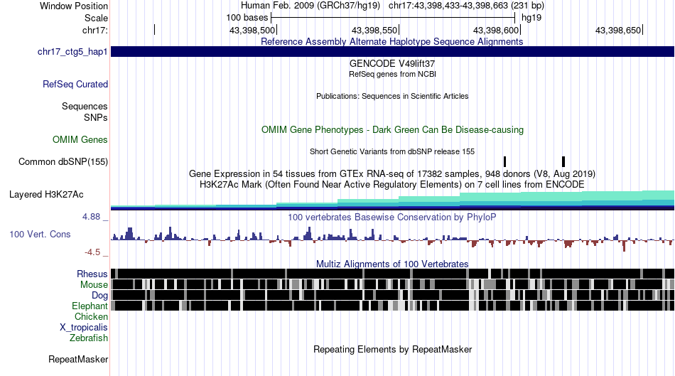The height and width of the screenshot is (376, 675).
Task: Click the 4.88 PhyloP upper scale value
Action: point(91,217)
